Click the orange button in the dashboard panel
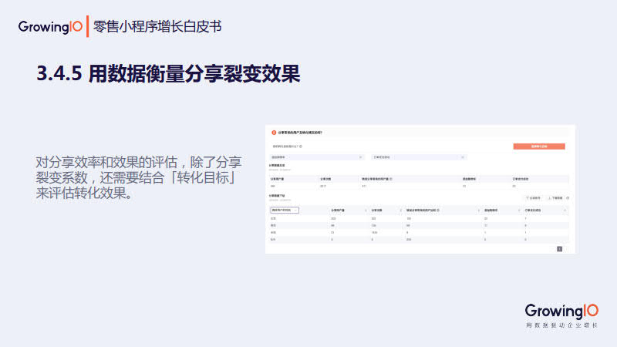 [x=539, y=147]
